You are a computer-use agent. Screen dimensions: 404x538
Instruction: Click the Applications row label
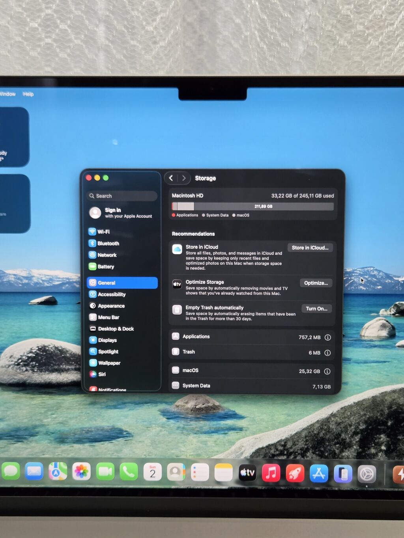pyautogui.click(x=196, y=337)
